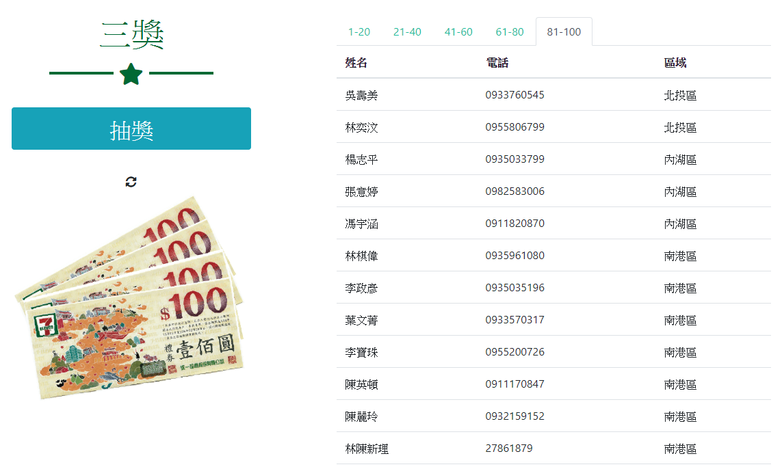Click phone number 0955806799
The height and width of the screenshot is (469, 782).
coord(514,127)
